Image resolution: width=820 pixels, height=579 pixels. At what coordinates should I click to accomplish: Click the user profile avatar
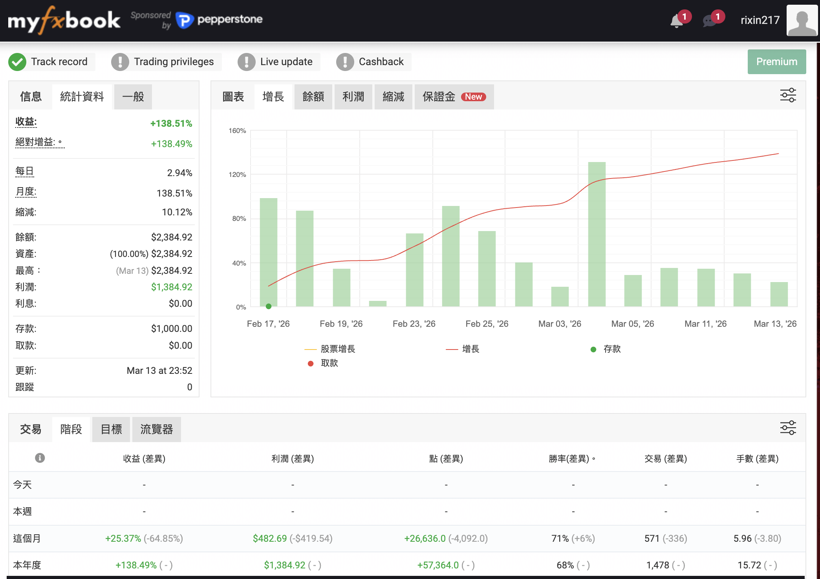802,20
